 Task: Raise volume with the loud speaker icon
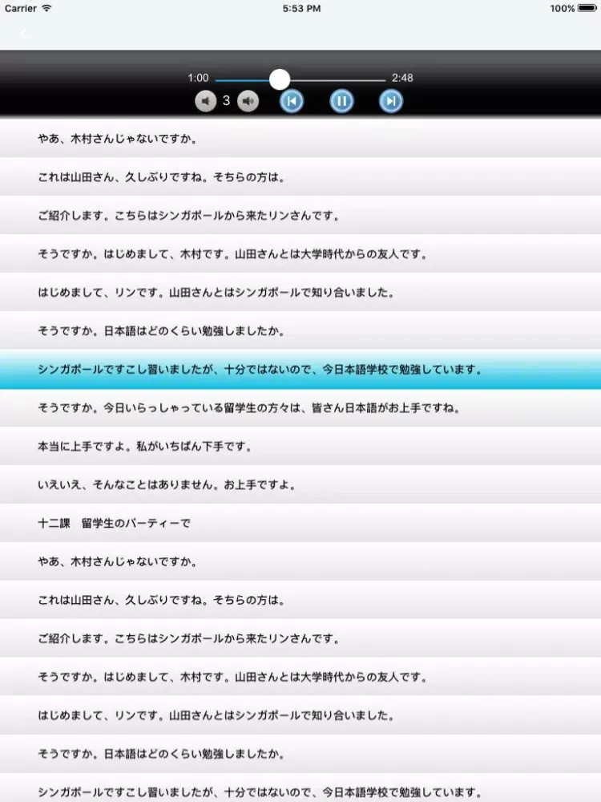(x=248, y=101)
